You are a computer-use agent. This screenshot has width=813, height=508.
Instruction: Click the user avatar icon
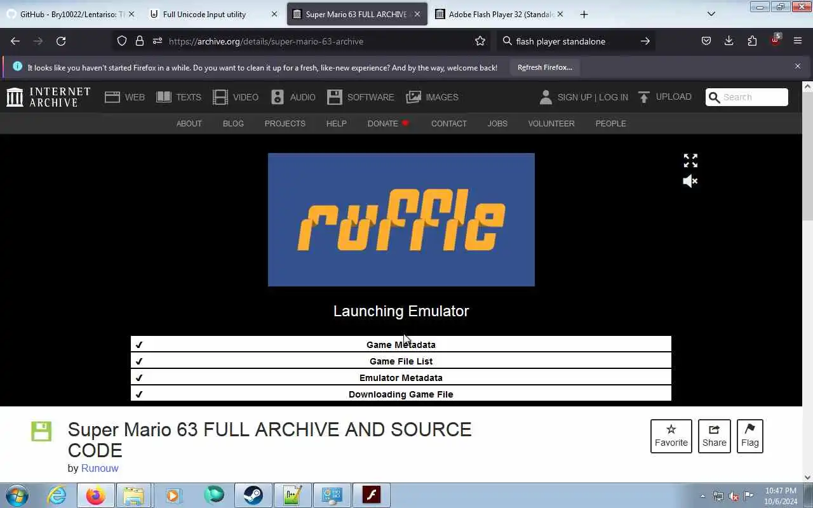[546, 97]
